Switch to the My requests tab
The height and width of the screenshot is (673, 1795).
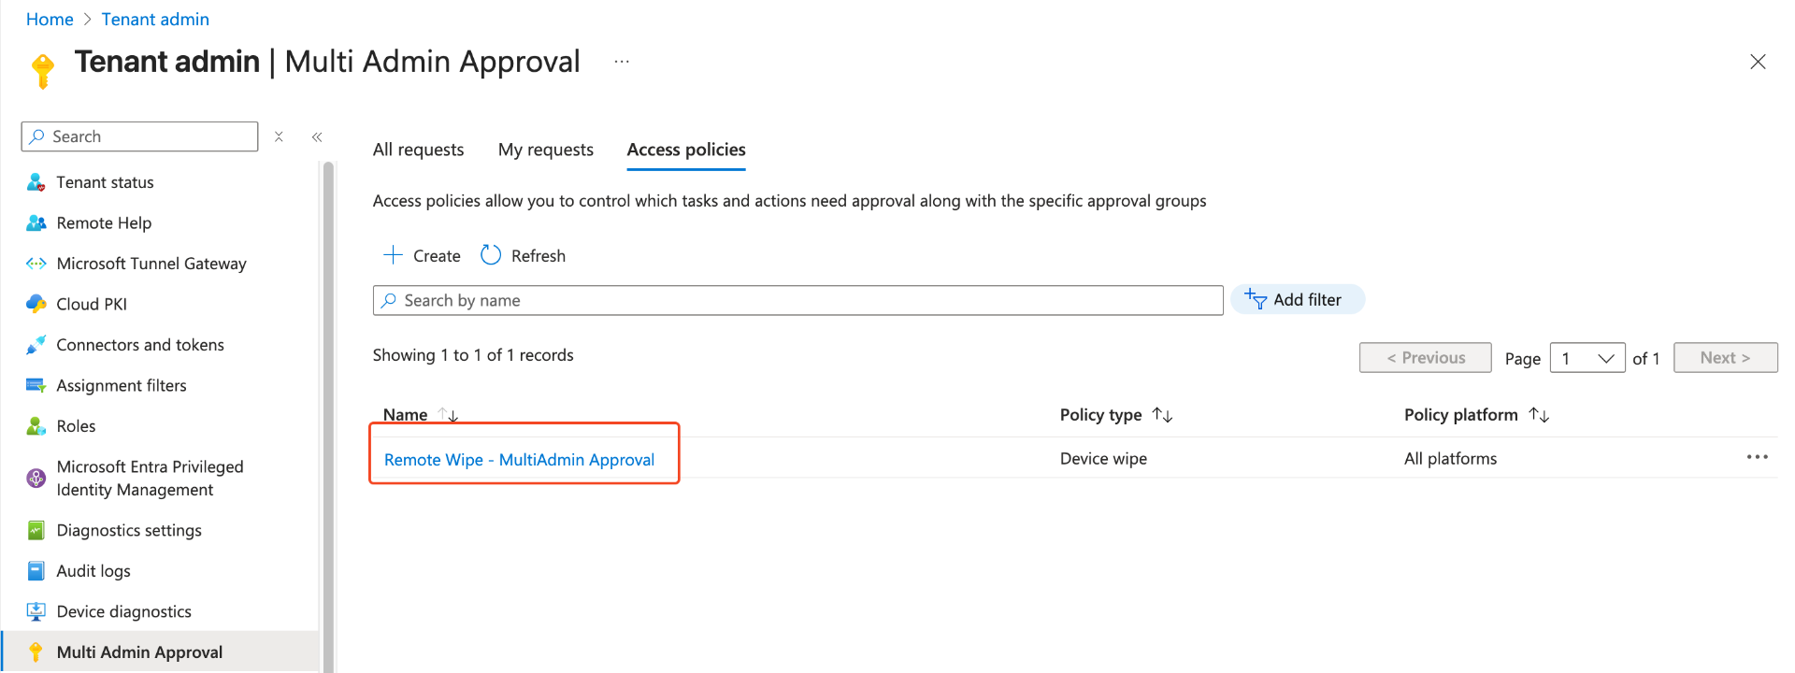[x=545, y=150]
